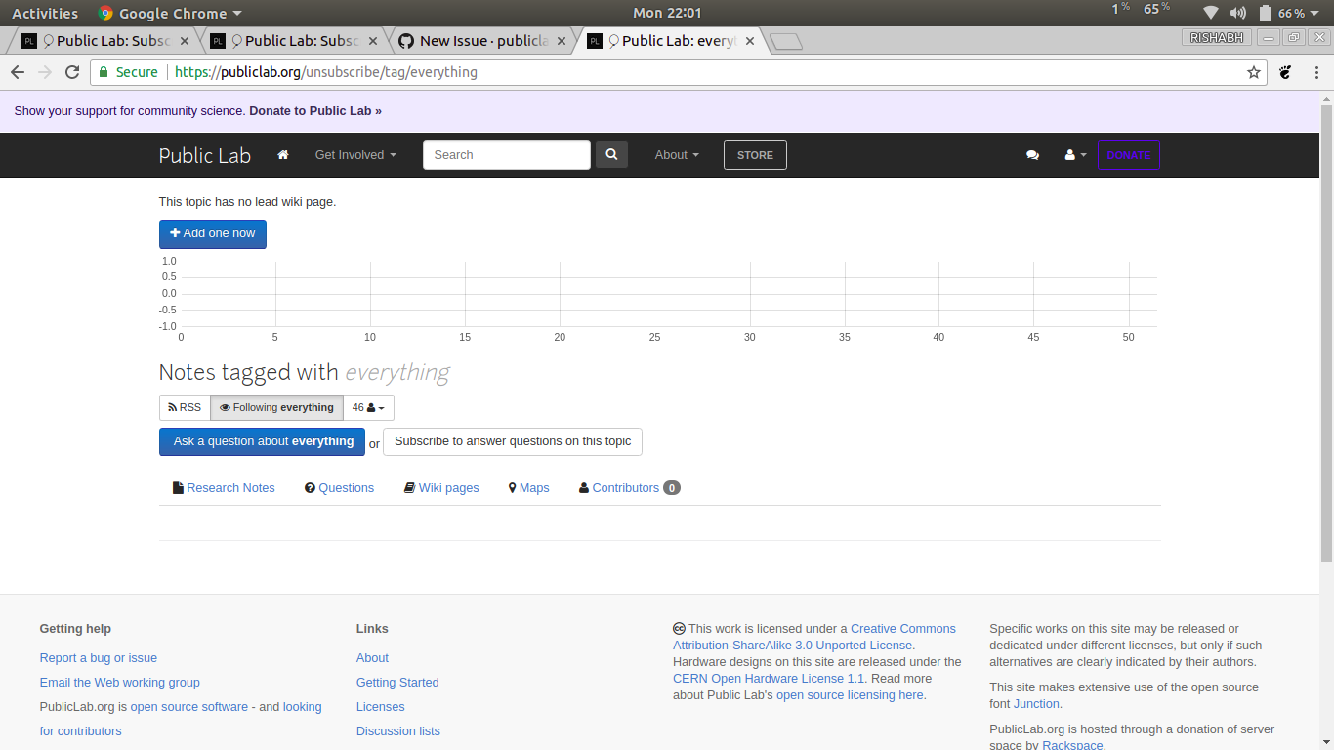Open Email the Web working group link

coord(120,683)
